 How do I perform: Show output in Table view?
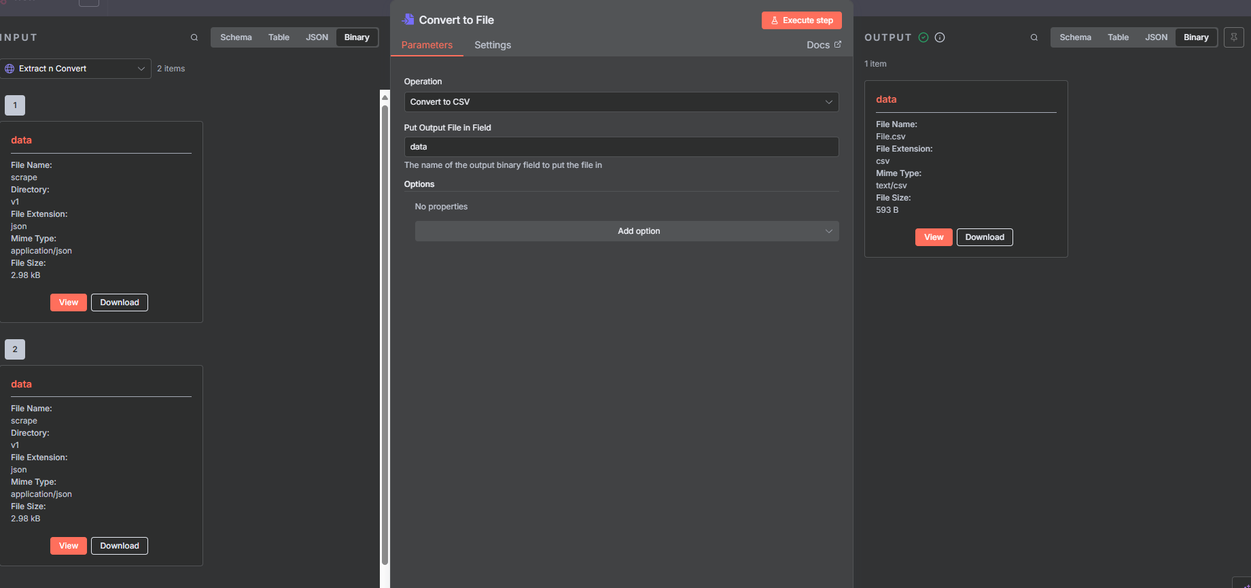pos(1117,37)
